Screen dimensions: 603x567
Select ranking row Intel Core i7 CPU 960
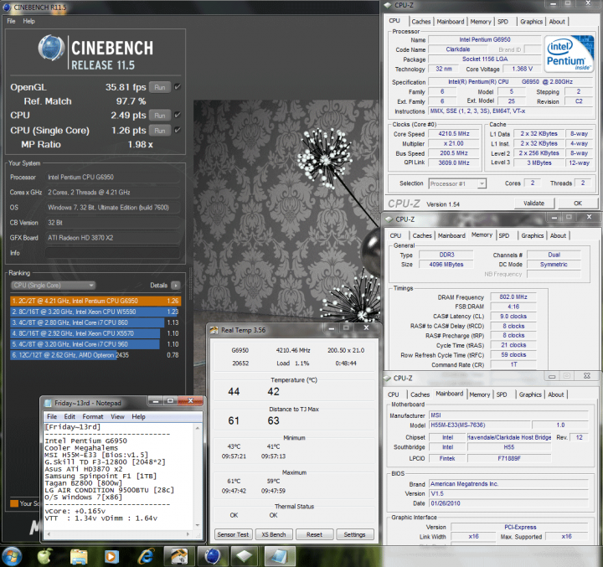[95, 344]
